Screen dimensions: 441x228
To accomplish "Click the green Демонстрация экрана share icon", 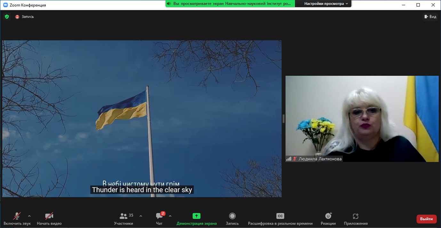I will pyautogui.click(x=196, y=216).
